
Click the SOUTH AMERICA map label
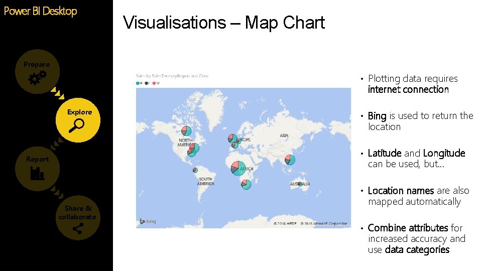[x=206, y=181]
